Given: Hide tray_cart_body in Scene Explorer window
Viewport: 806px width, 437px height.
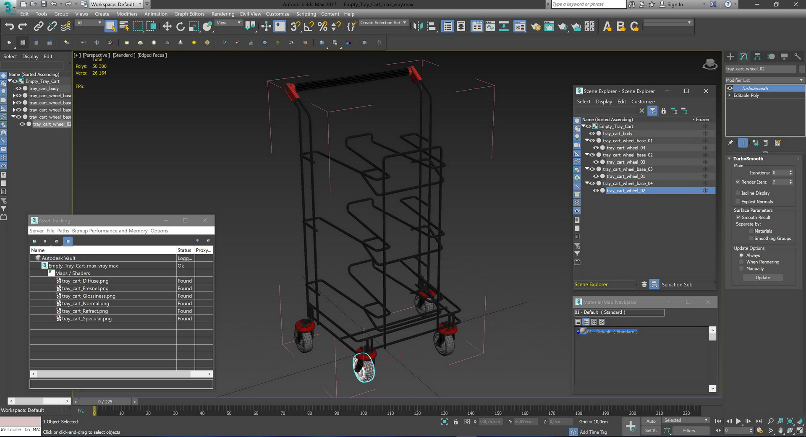Looking at the screenshot, I should click(592, 134).
